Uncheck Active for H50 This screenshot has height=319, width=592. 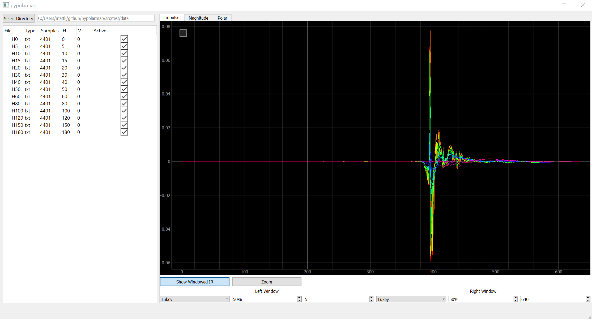pyautogui.click(x=124, y=89)
